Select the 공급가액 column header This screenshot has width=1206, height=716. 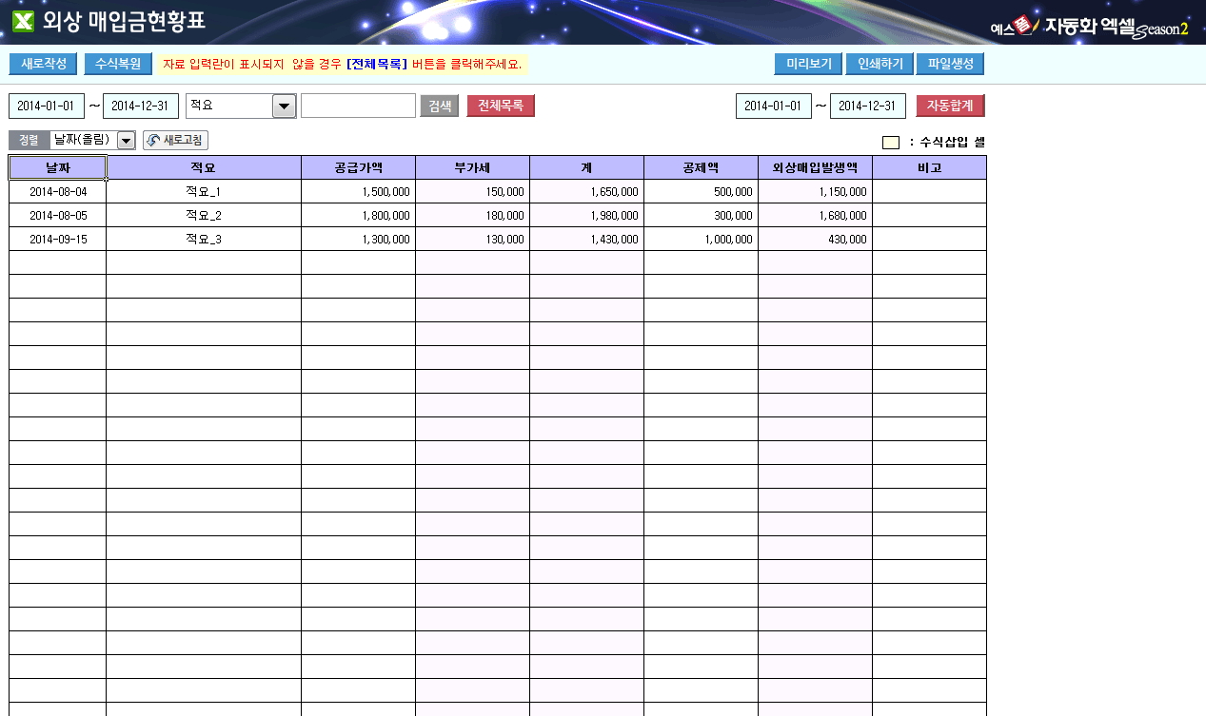pos(359,167)
